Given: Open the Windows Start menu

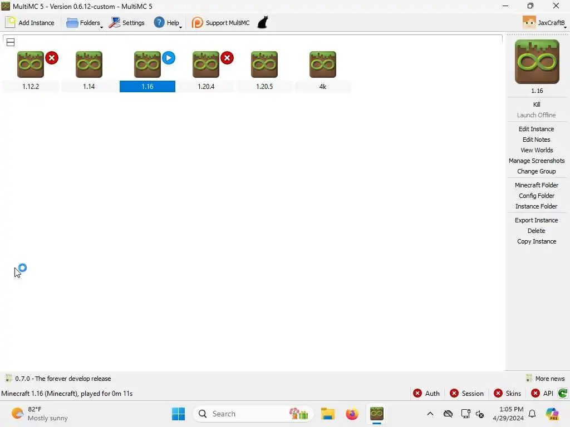Looking at the screenshot, I should point(178,414).
